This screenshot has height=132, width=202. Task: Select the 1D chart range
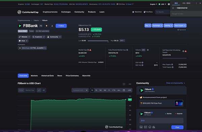pyautogui.click(x=92, y=90)
